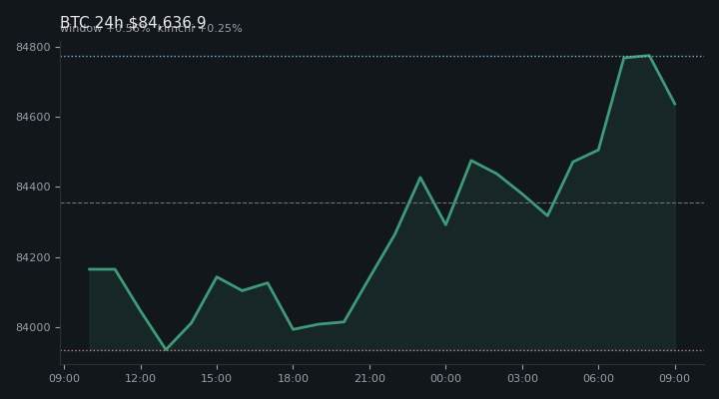The width and height of the screenshot is (719, 399).
Task: Click the y-axis label 84400
Action: [x=33, y=188]
